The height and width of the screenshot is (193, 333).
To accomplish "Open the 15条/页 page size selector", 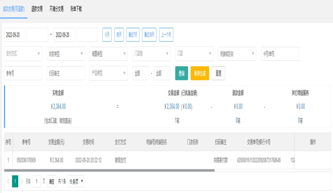I will pyautogui.click(x=76, y=182).
